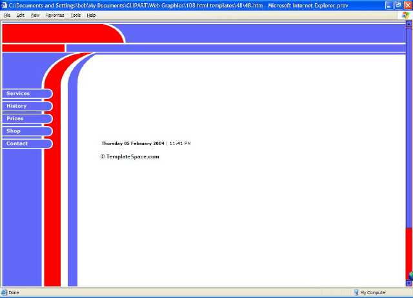Click the scrollbar down arrow

tap(409, 283)
